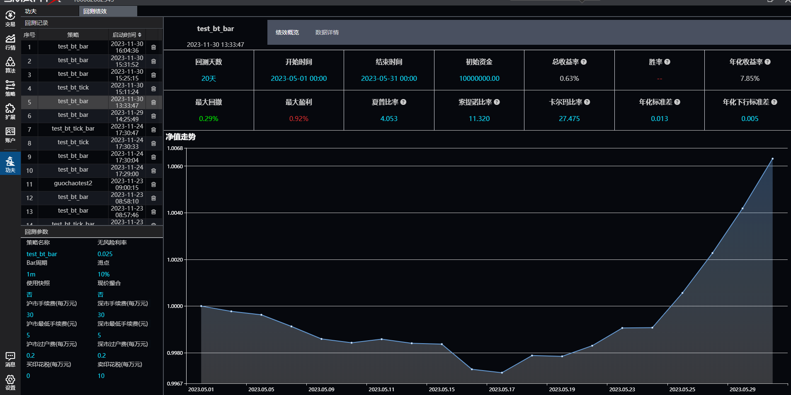Open the 设置 settings gear icon
Image resolution: width=791 pixels, height=395 pixels.
(x=10, y=382)
